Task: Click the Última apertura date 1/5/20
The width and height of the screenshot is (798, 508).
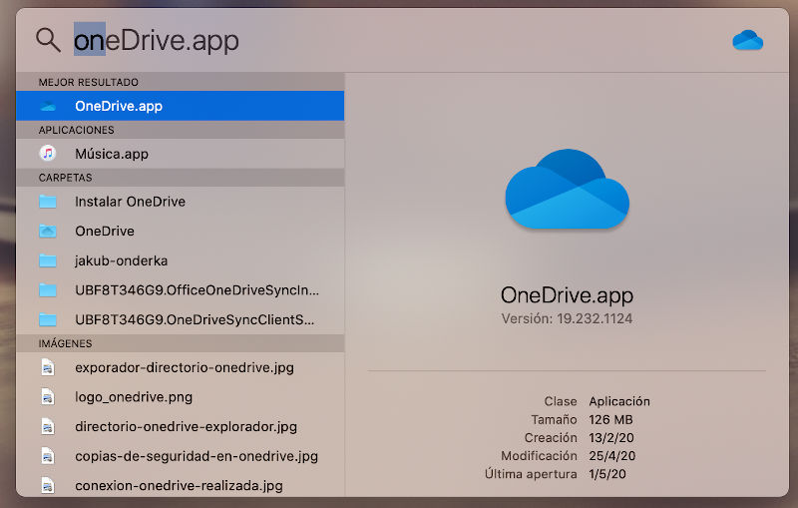Action: tap(607, 474)
